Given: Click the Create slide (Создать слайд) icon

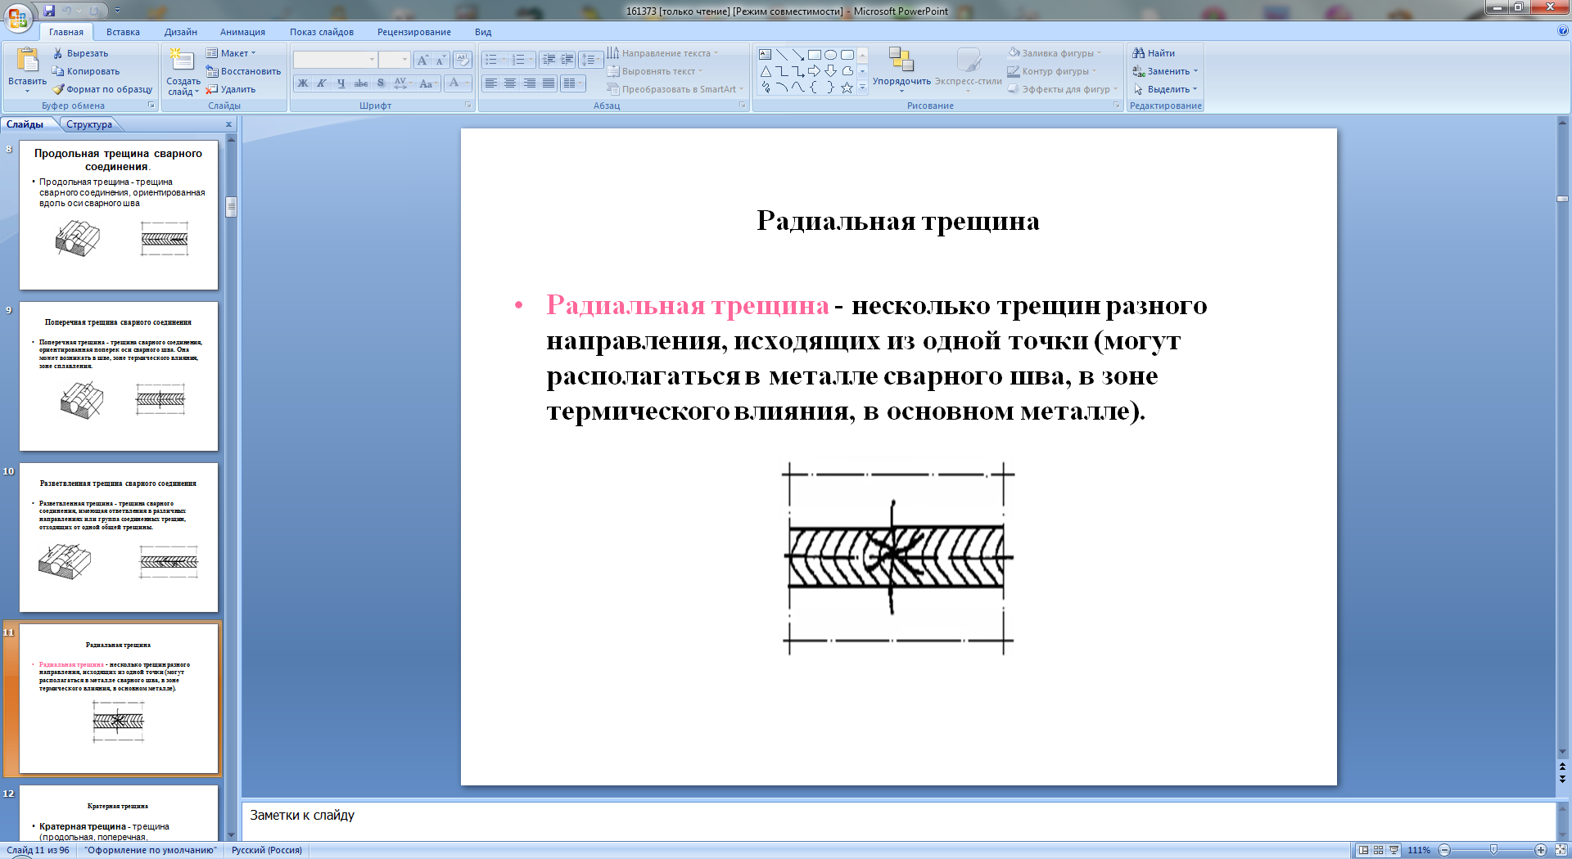Looking at the screenshot, I should pos(181,60).
